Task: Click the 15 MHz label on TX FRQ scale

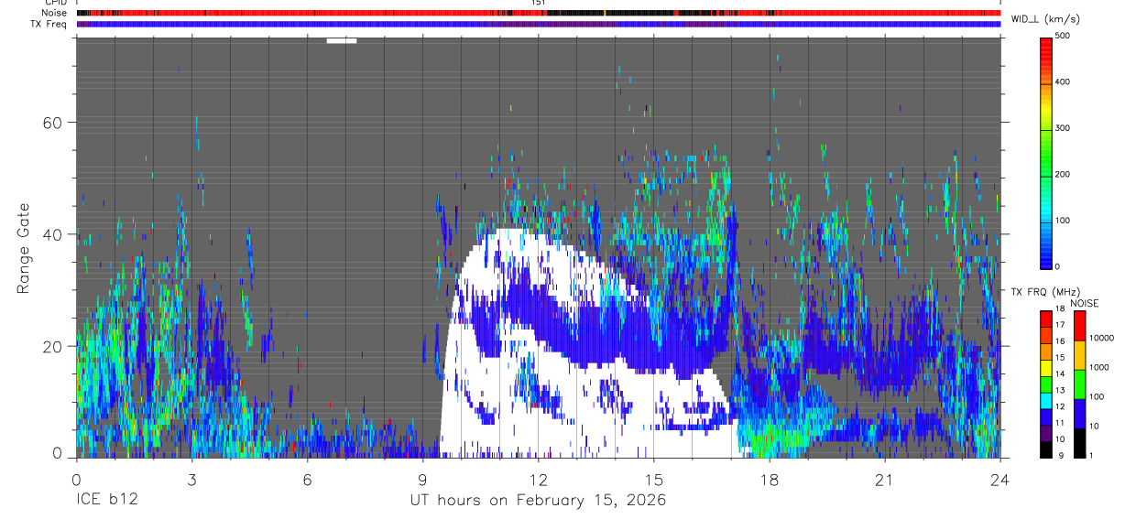Action: pos(1060,357)
